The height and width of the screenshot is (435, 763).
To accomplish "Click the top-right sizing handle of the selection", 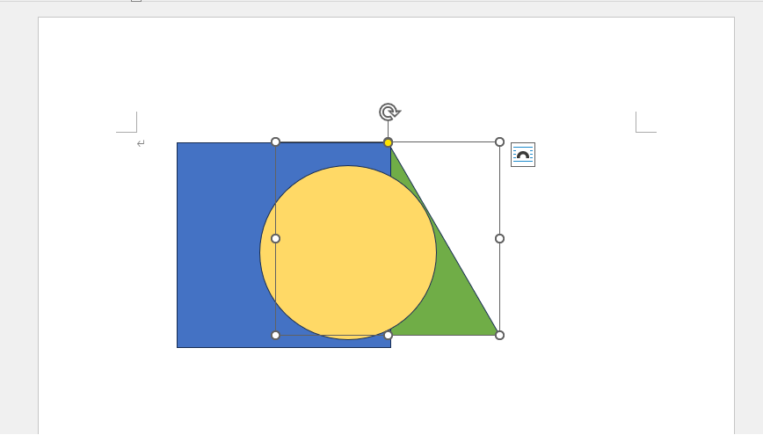I will tap(499, 141).
